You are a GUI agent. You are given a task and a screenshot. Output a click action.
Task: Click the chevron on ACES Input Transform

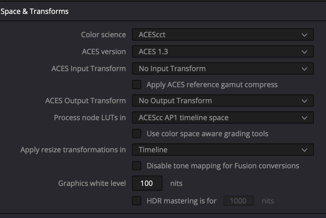(304, 69)
